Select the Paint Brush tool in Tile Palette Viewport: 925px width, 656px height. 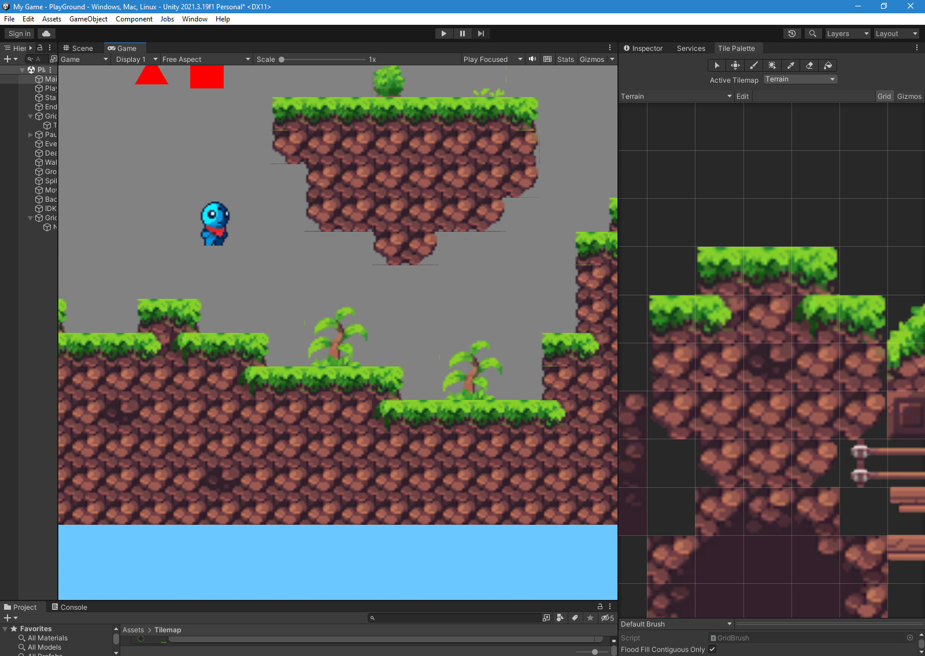coord(754,65)
